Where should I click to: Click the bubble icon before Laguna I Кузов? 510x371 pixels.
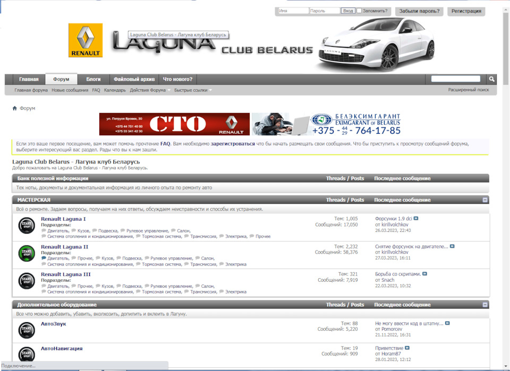click(x=74, y=231)
